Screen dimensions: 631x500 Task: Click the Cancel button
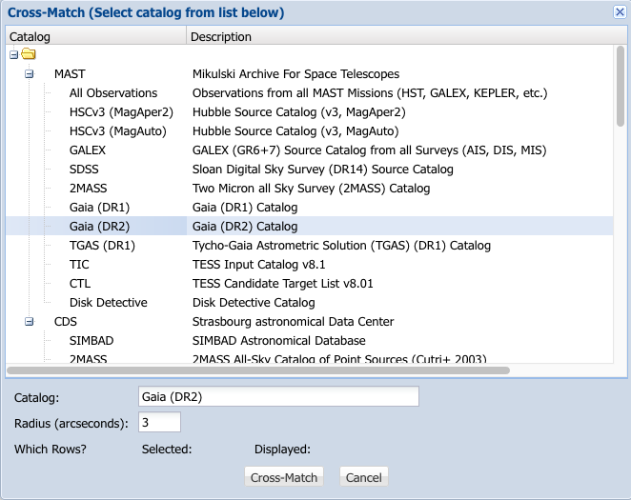click(364, 477)
